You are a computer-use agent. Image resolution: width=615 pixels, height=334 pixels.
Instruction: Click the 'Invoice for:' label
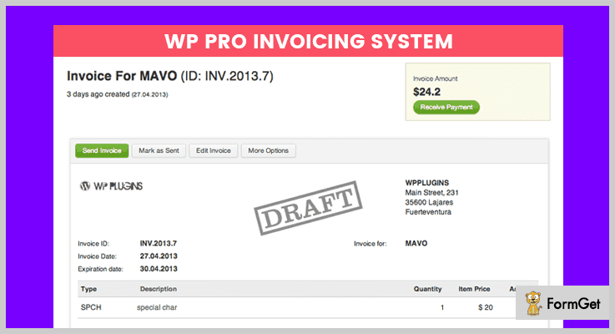click(x=371, y=244)
